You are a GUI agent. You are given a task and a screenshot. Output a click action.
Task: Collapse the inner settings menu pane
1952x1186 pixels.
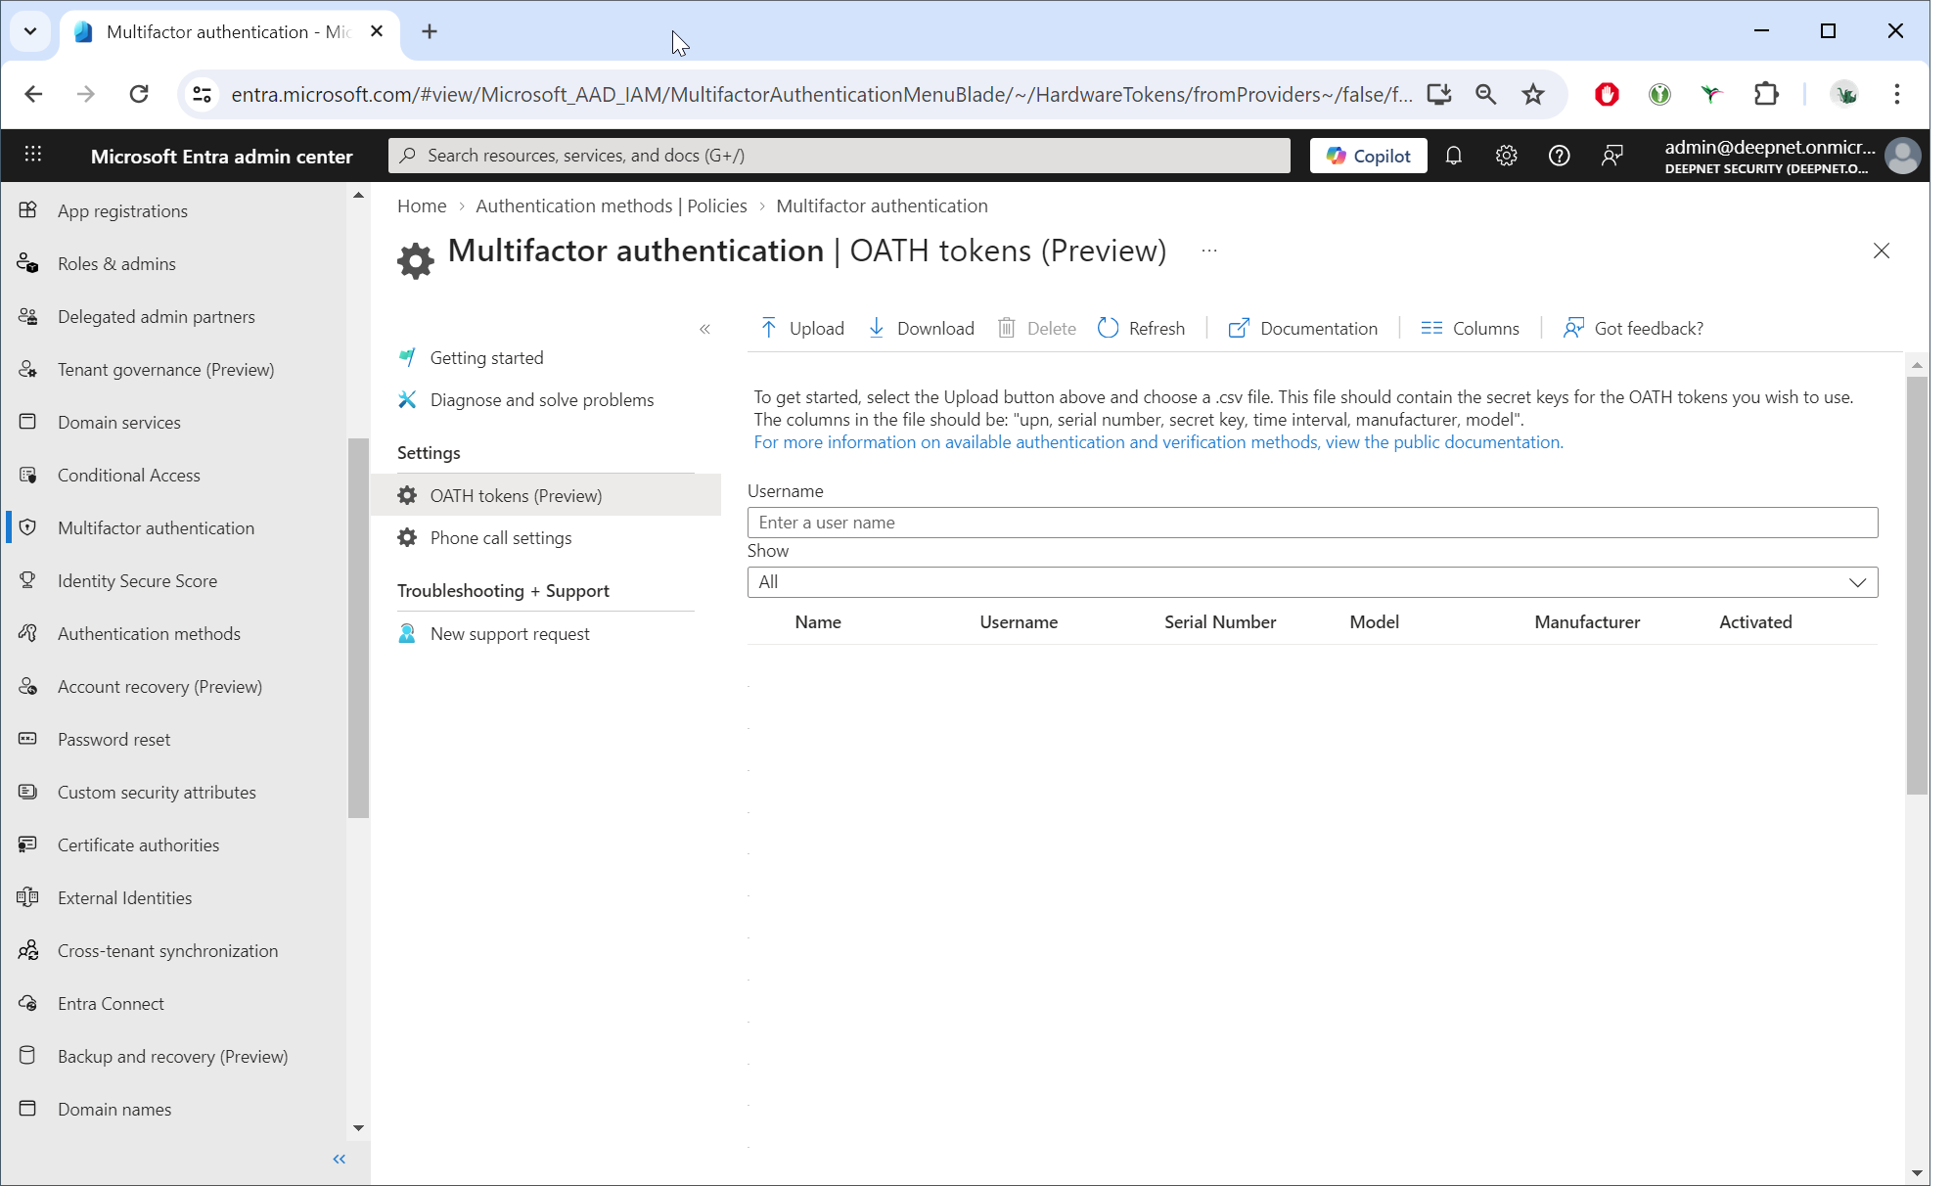704,329
